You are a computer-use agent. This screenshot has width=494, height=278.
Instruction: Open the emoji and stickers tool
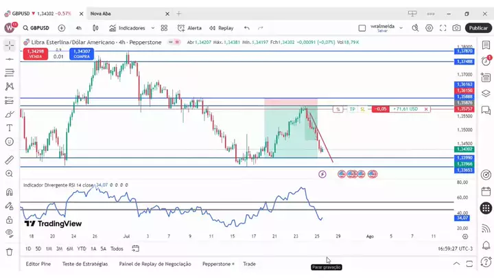10,141
